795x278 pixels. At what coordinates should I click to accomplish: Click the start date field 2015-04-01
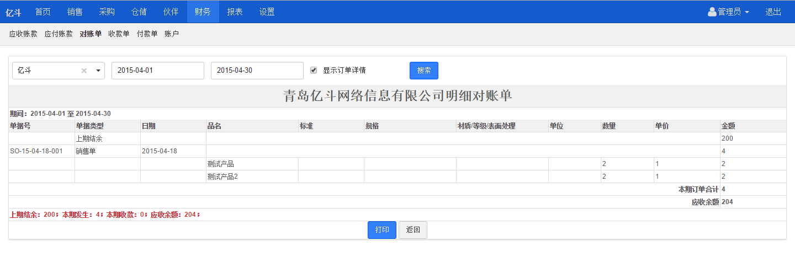158,71
